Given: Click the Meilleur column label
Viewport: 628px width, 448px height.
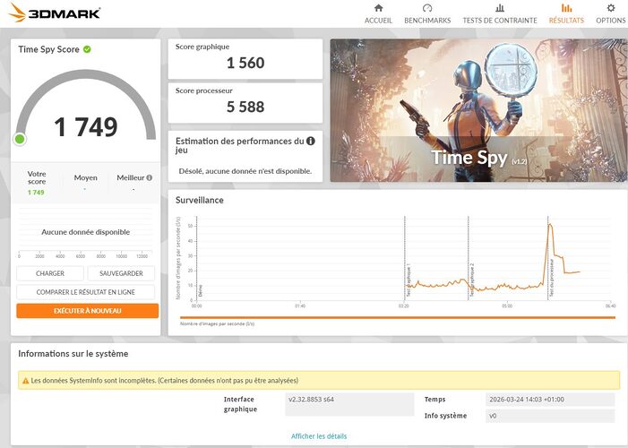Looking at the screenshot, I should point(131,177).
